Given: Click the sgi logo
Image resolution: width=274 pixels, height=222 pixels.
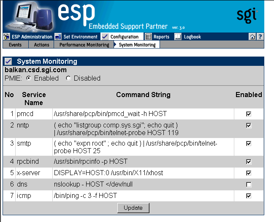Looking at the screenshot, I should click(247, 15).
